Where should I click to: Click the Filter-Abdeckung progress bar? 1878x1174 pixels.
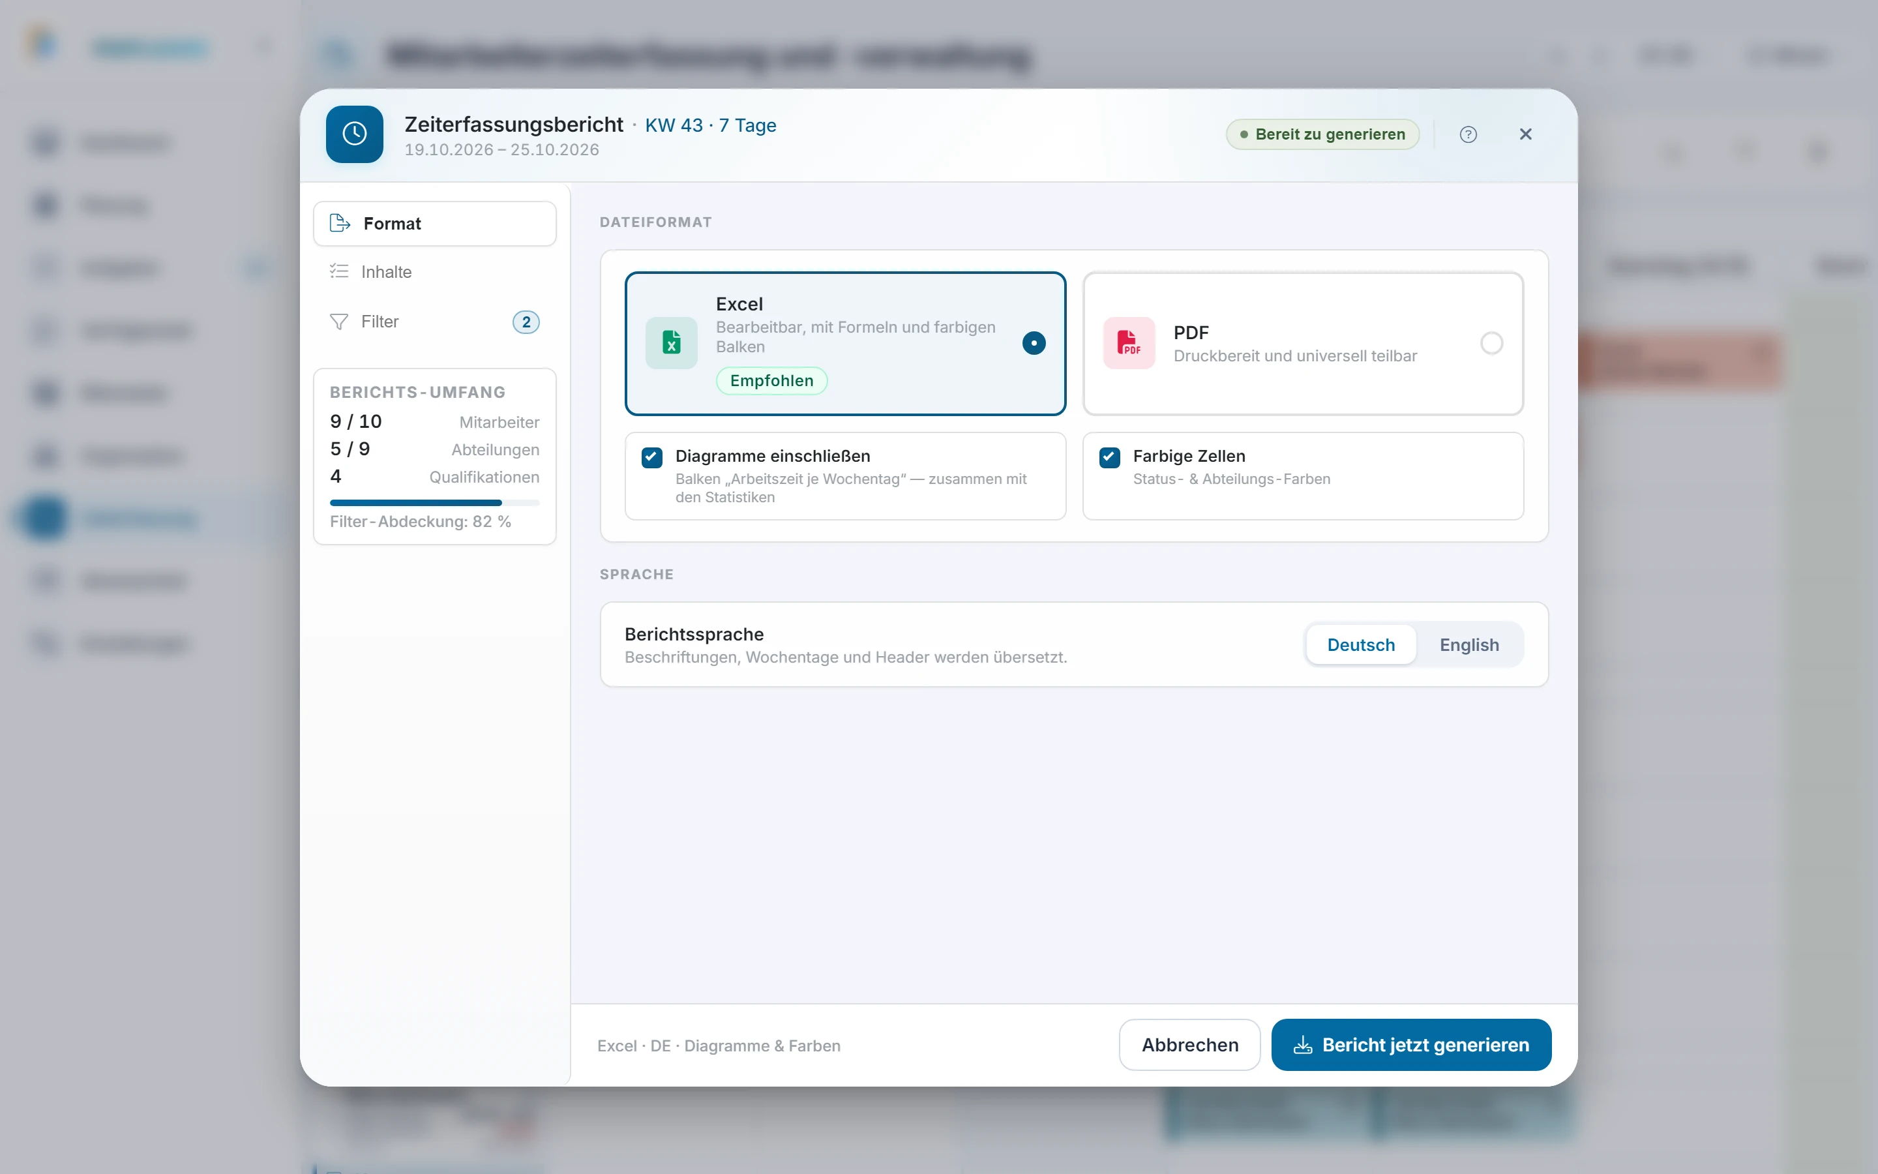coord(434,502)
